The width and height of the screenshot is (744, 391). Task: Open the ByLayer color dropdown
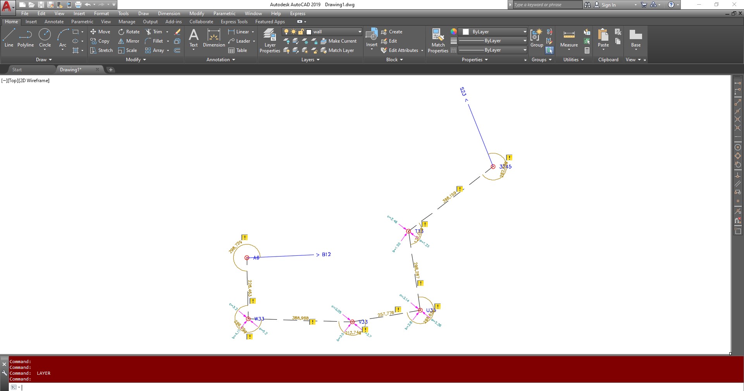524,32
